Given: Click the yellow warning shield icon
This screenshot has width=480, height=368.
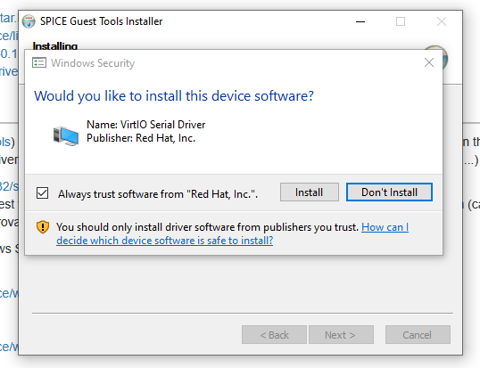Looking at the screenshot, I should 43,227.
